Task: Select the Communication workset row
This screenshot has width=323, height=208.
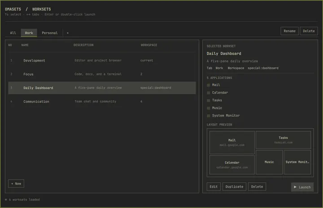Action: pos(102,101)
